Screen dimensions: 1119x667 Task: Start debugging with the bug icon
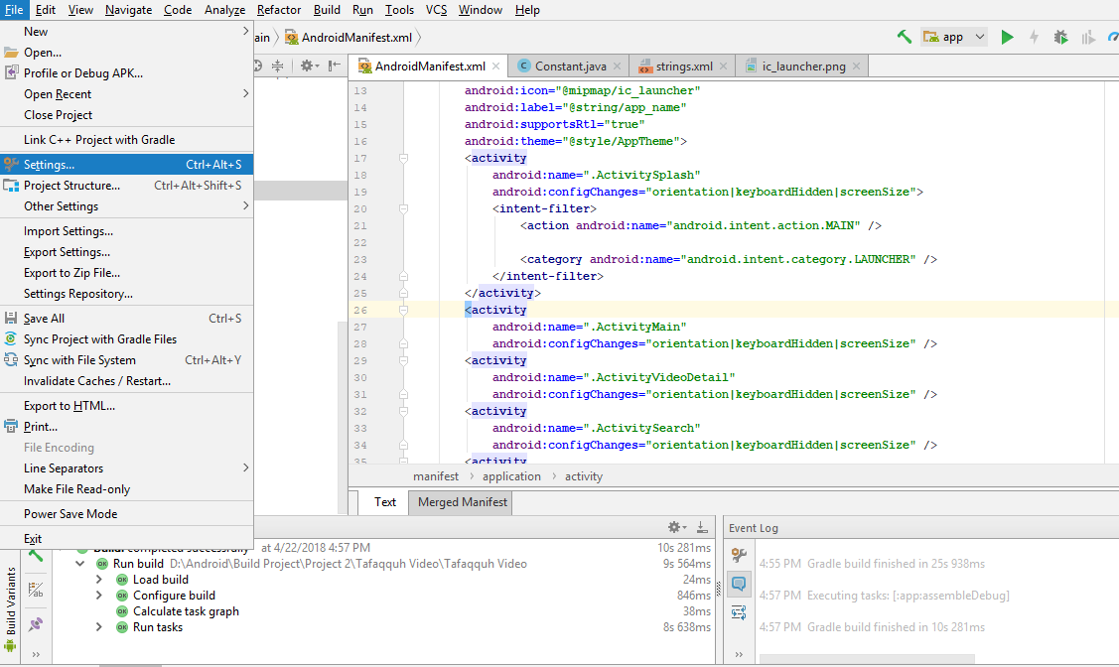1061,37
